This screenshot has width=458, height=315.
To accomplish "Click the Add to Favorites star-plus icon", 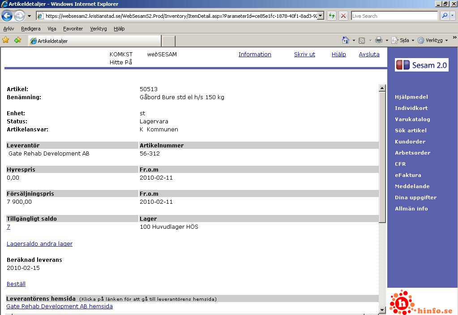I will [17, 40].
